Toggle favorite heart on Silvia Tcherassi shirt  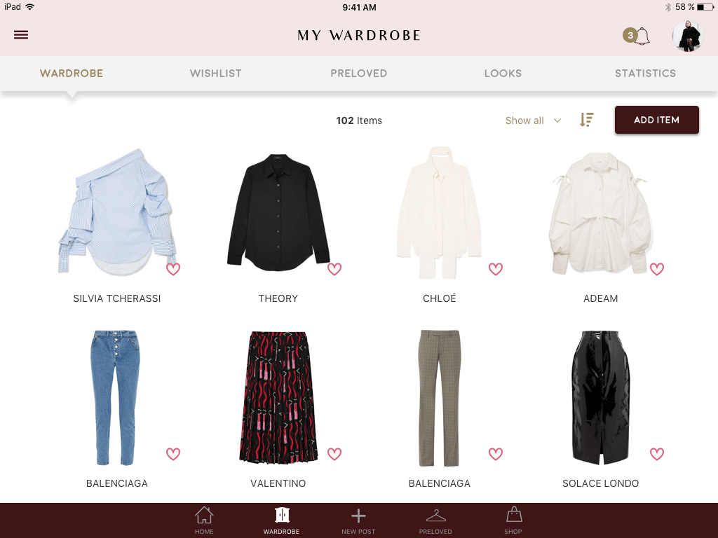[x=173, y=269]
